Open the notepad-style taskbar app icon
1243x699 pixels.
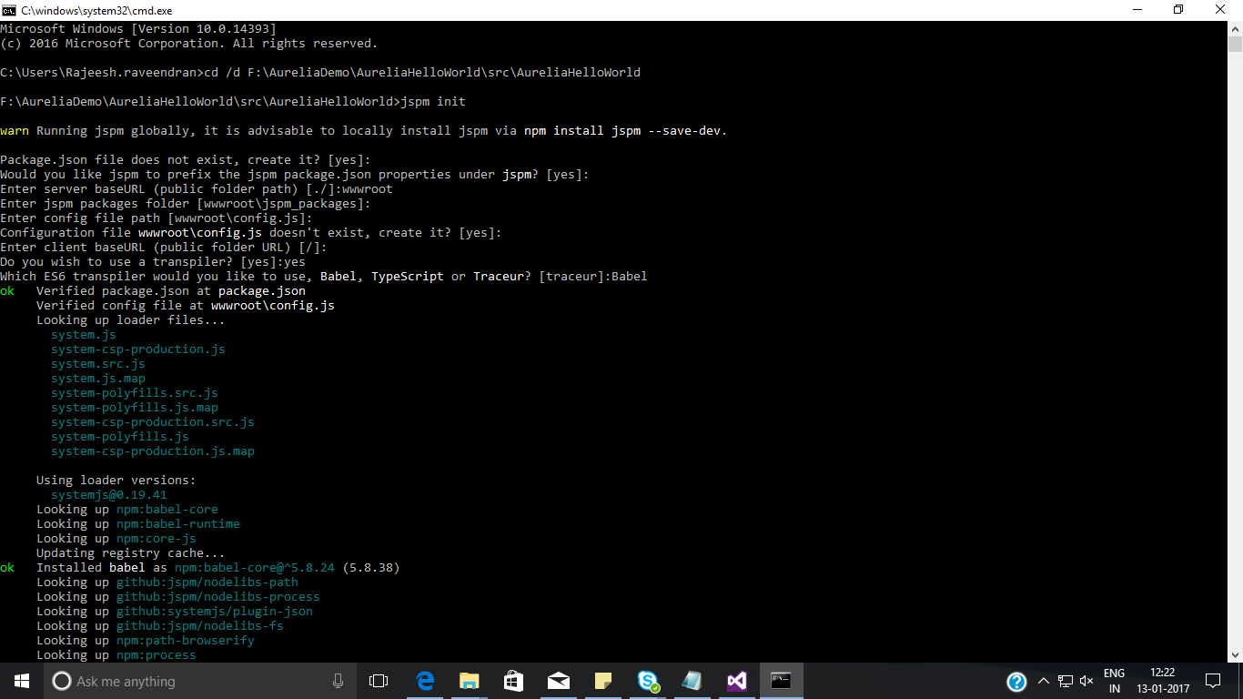(x=692, y=681)
